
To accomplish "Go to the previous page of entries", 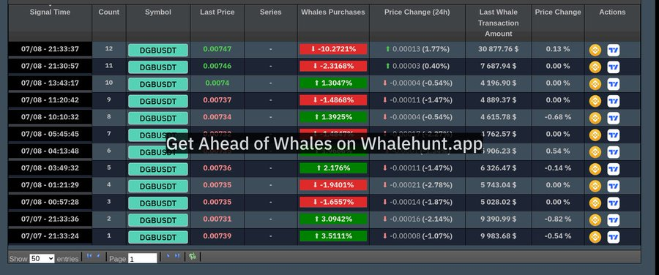I will pyautogui.click(x=98, y=256).
